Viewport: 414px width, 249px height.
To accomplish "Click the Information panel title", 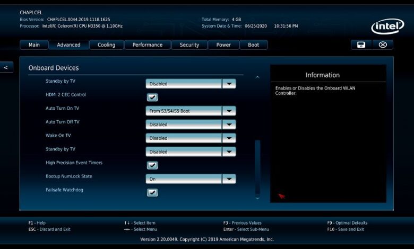I will pos(323,75).
